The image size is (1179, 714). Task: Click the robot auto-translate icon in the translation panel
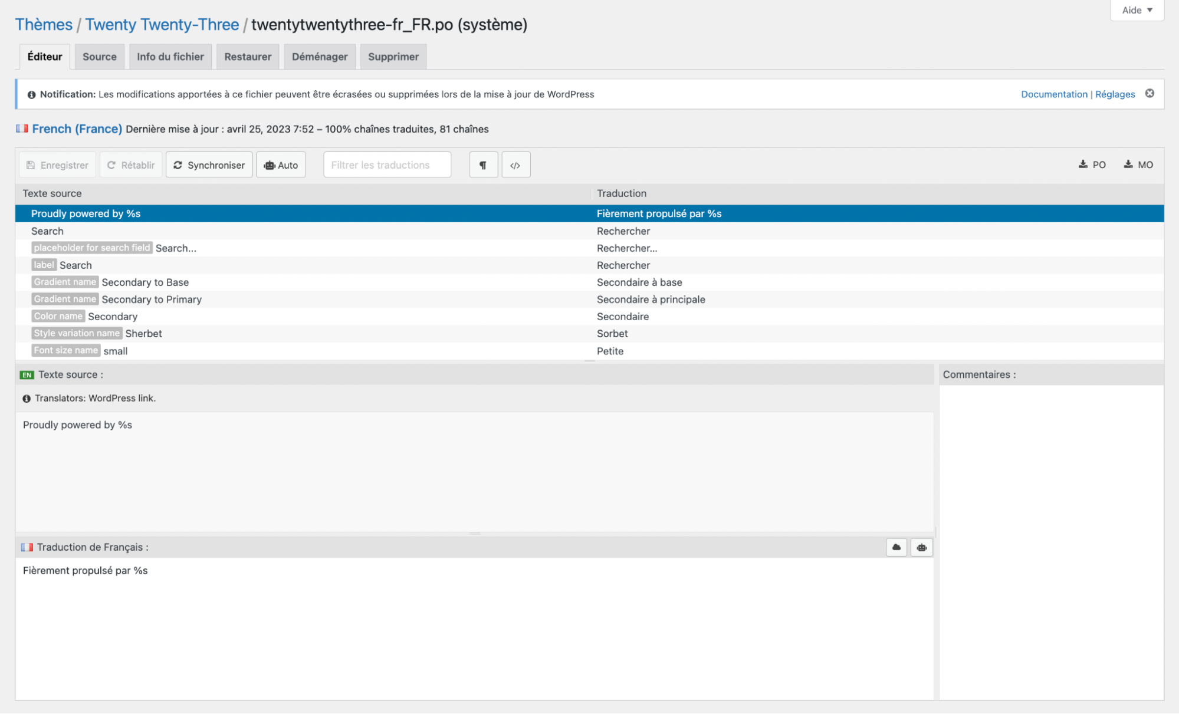[x=921, y=547]
